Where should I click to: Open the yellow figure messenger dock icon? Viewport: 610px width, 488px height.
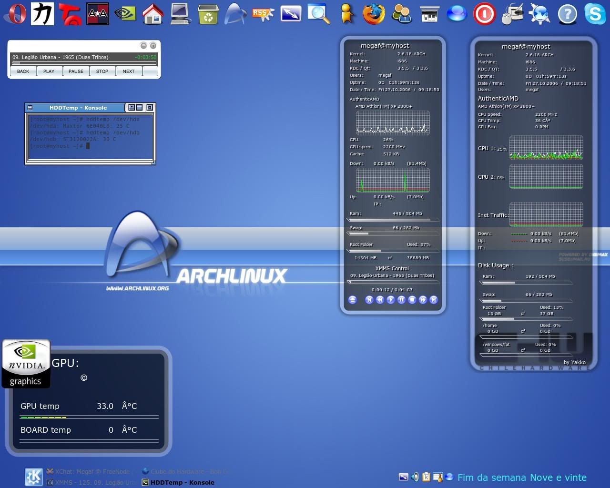[x=346, y=14]
